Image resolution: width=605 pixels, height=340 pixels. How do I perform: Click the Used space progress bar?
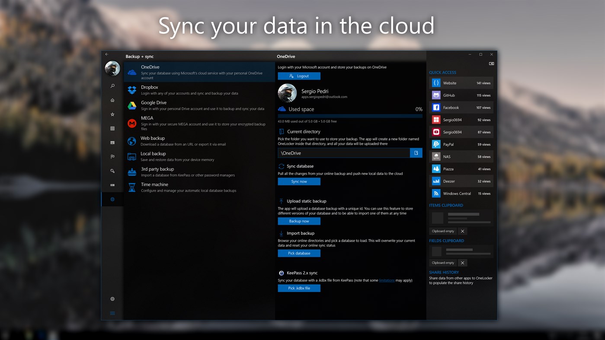(350, 116)
